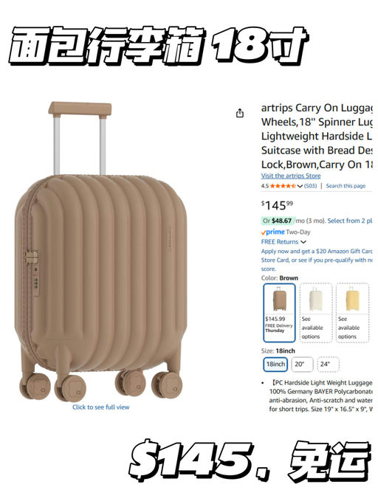This screenshot has width=378, height=504.
Task: Select the 20" size option
Action: click(x=303, y=365)
